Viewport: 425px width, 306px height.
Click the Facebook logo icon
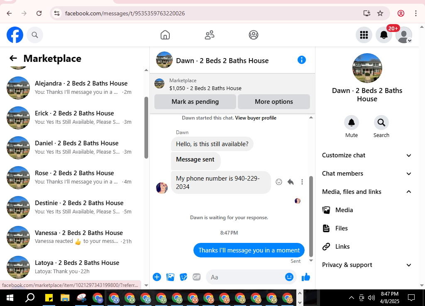coord(15,35)
